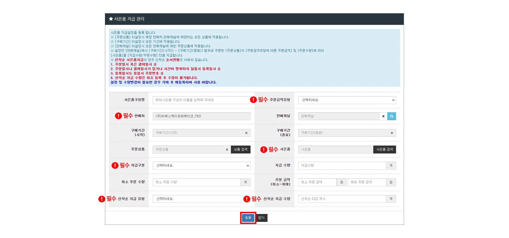
Task: Click the note about [구매기간] 미설정시 모든 기간
Action: click(x=146, y=42)
